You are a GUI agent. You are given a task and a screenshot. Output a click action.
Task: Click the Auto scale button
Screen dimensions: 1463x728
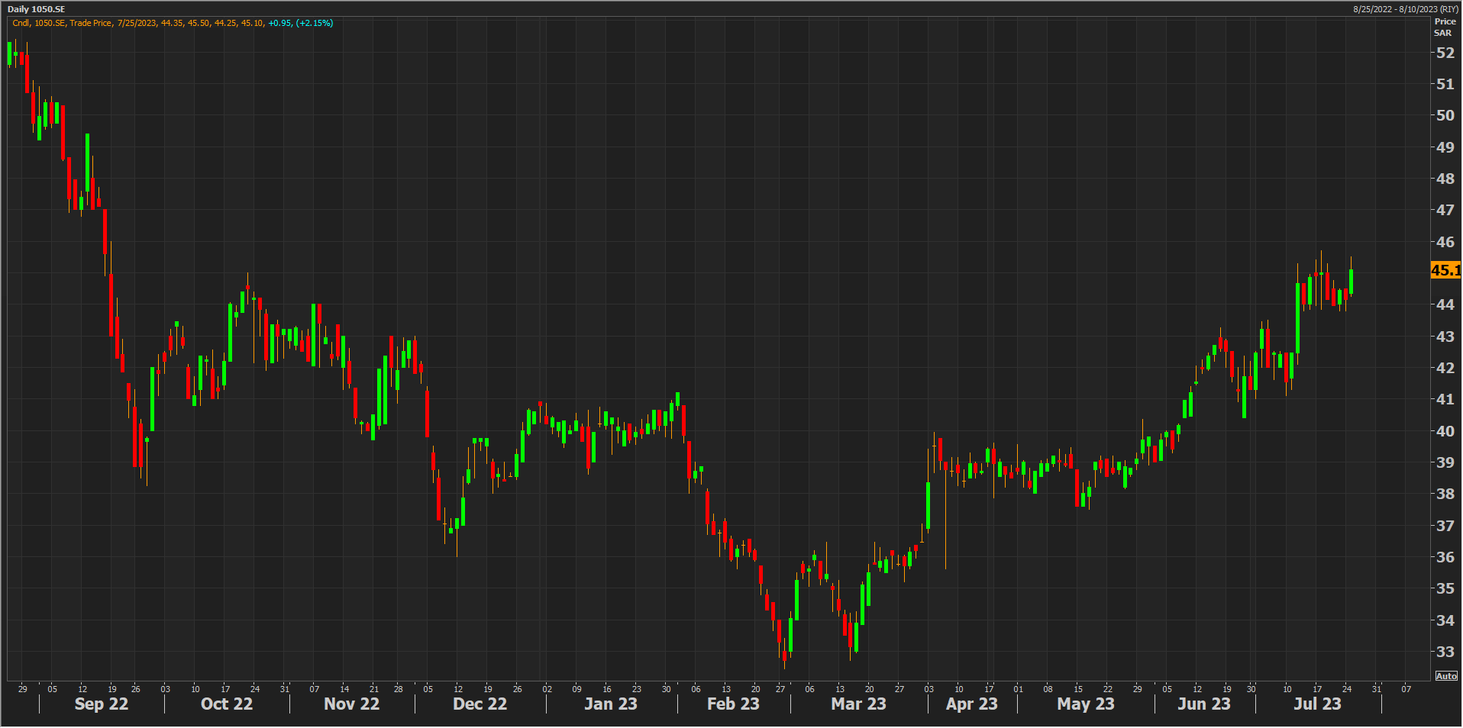(x=1446, y=676)
